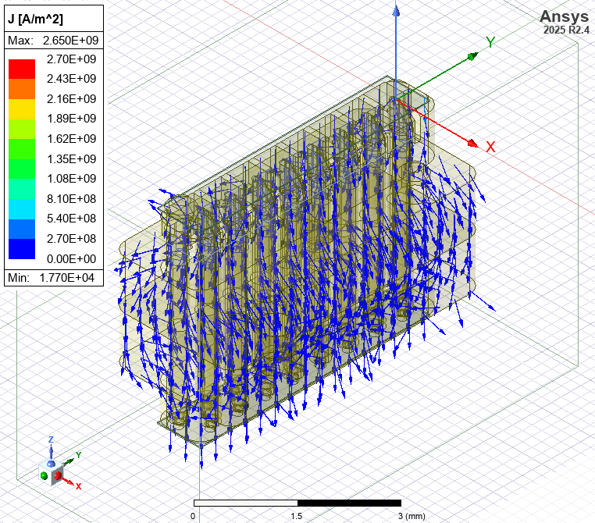Image resolution: width=595 pixels, height=523 pixels.
Task: Click the large red X axis arrowhead
Action: coord(473,144)
